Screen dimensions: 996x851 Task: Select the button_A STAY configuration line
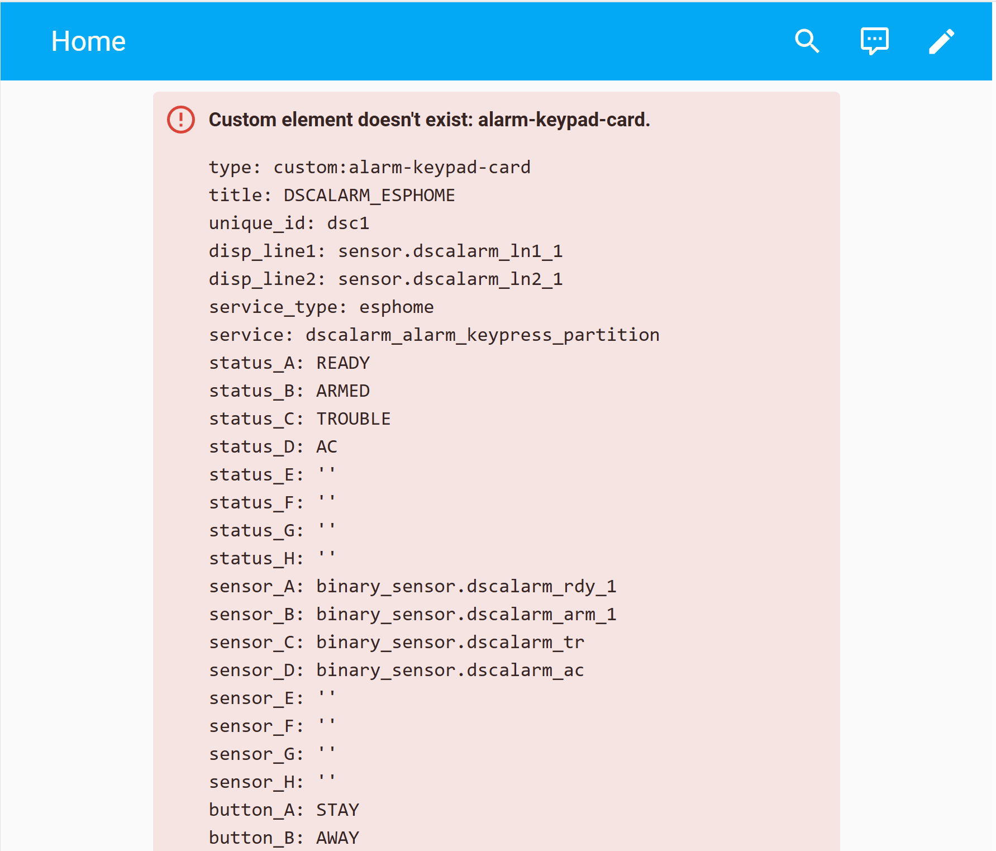[x=284, y=809]
